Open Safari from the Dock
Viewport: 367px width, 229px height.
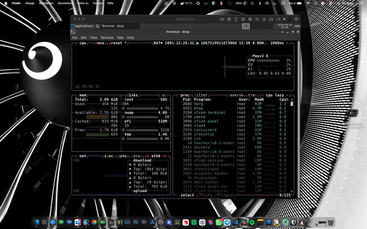point(53,222)
